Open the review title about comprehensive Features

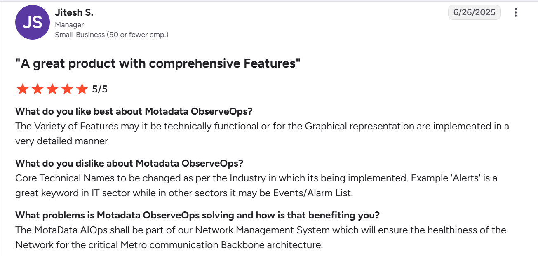[x=158, y=63]
